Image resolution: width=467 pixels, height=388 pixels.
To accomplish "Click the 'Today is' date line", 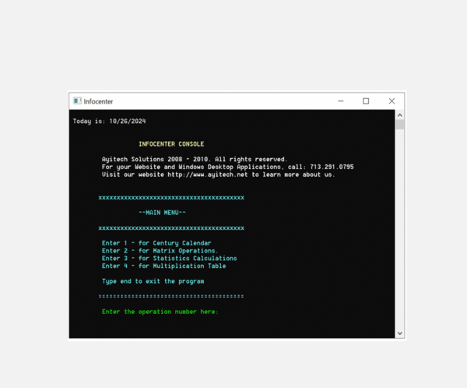I will tap(109, 122).
